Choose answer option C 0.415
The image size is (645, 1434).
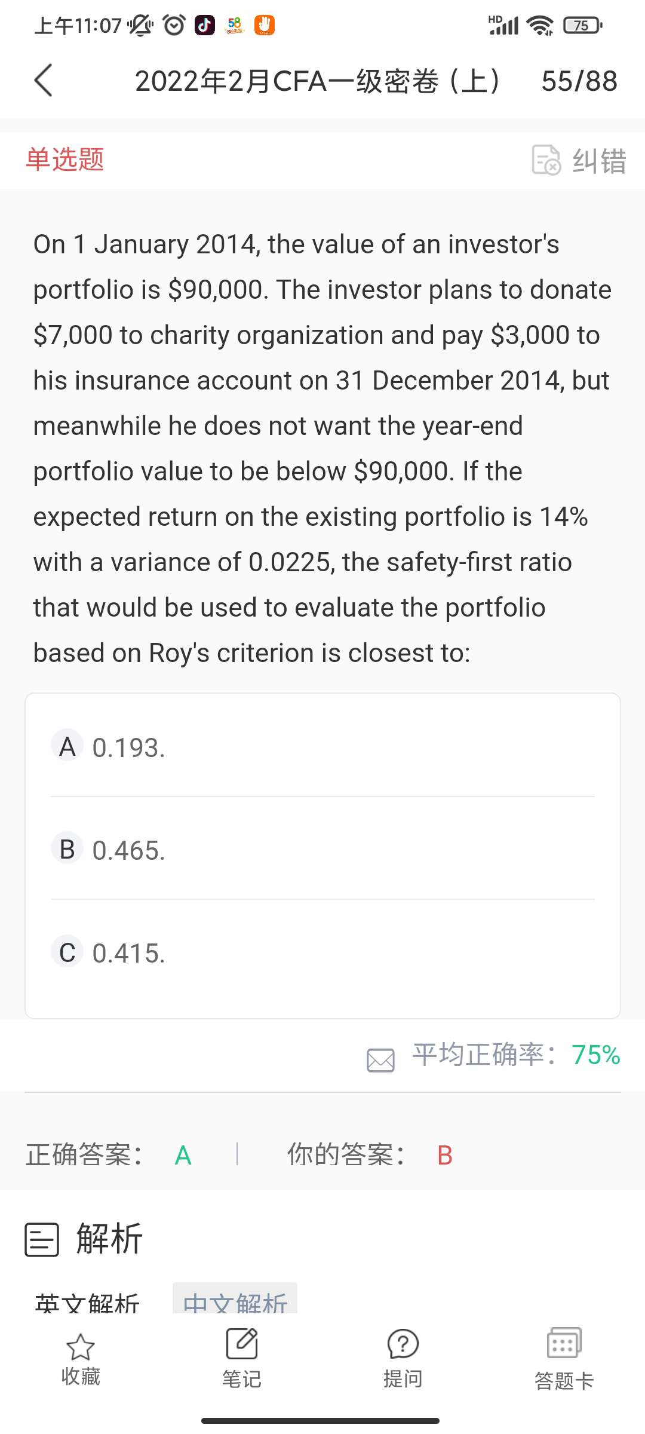coord(322,952)
